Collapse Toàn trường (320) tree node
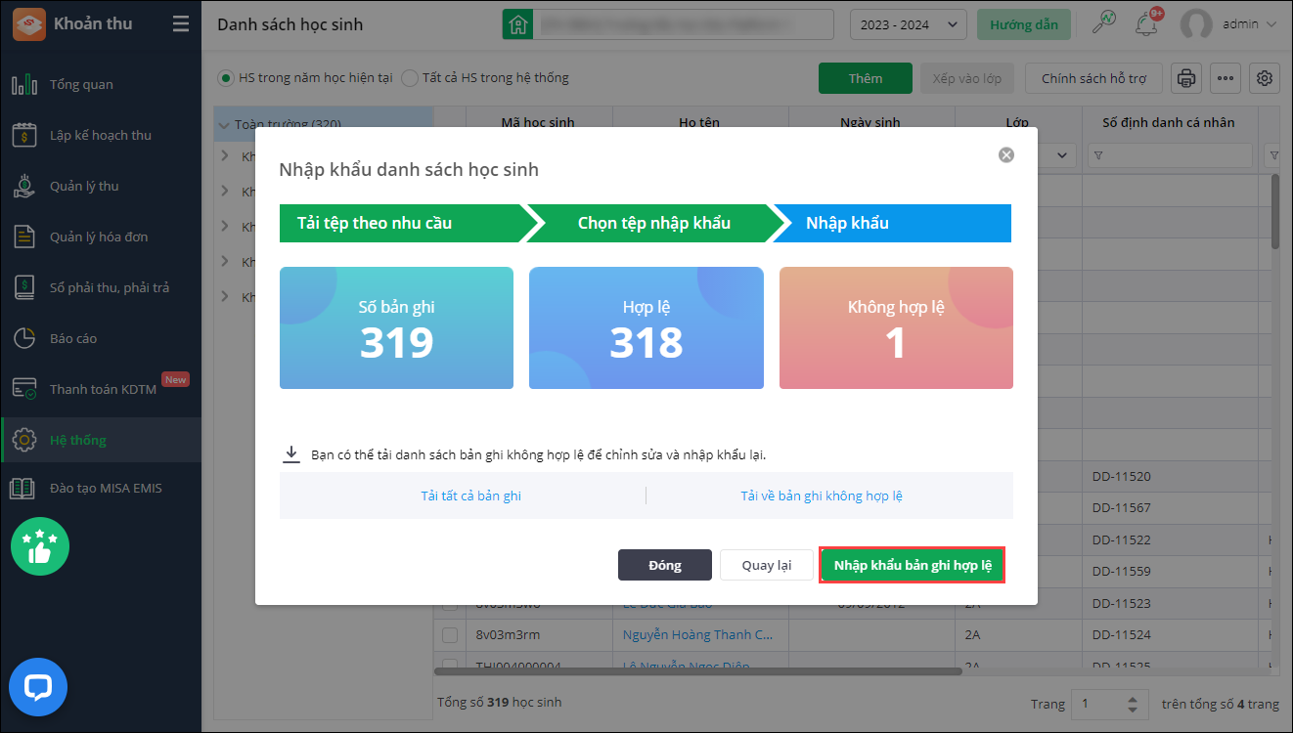 pos(225,125)
